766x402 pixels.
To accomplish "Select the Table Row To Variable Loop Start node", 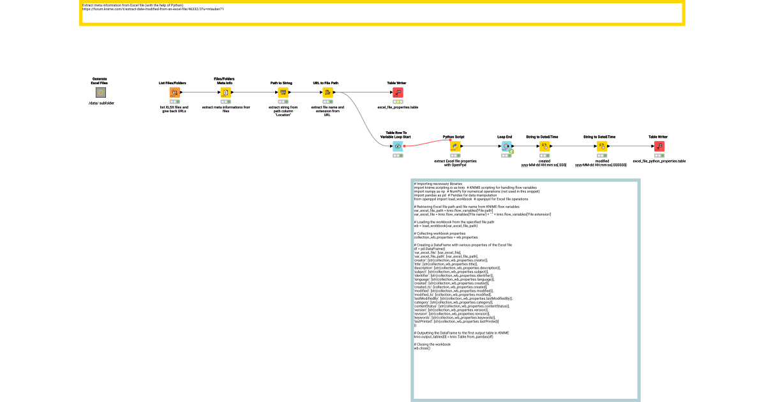I will (x=397, y=145).
